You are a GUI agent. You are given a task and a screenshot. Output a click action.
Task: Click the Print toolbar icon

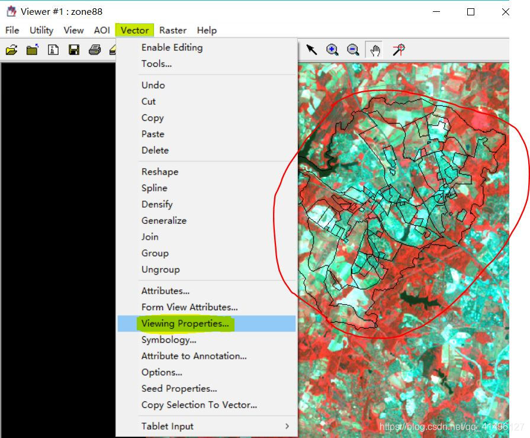click(x=95, y=50)
